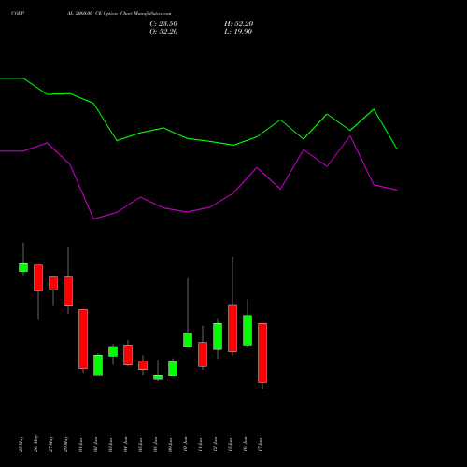Select the green candlestick for 25 May
The image size is (467, 467).
23,267
